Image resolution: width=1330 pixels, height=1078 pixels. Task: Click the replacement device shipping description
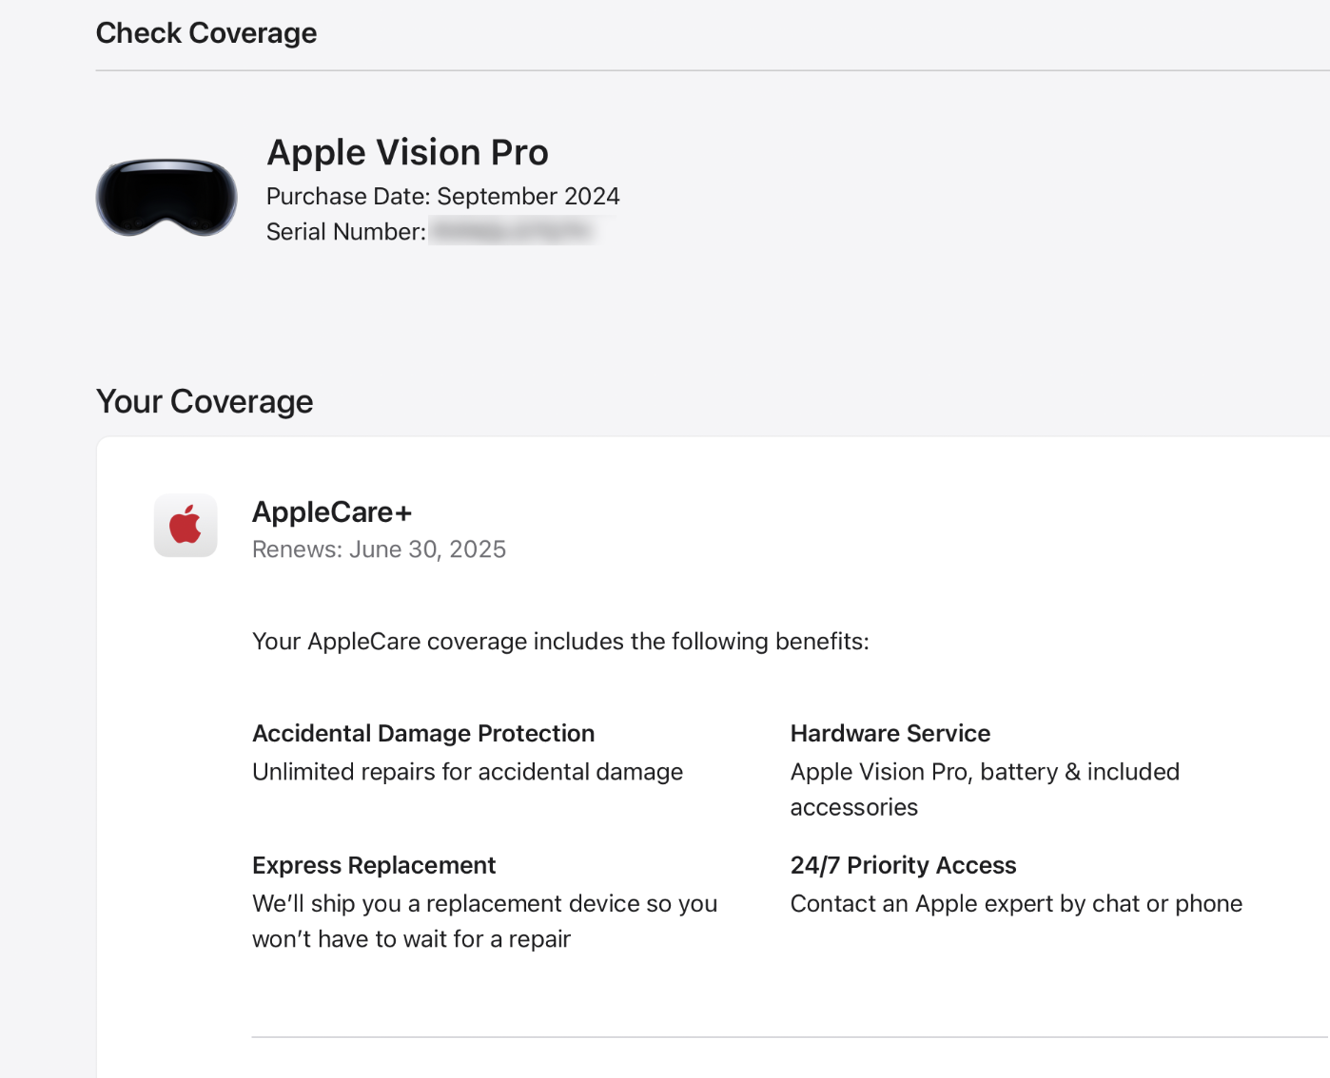pyautogui.click(x=484, y=921)
